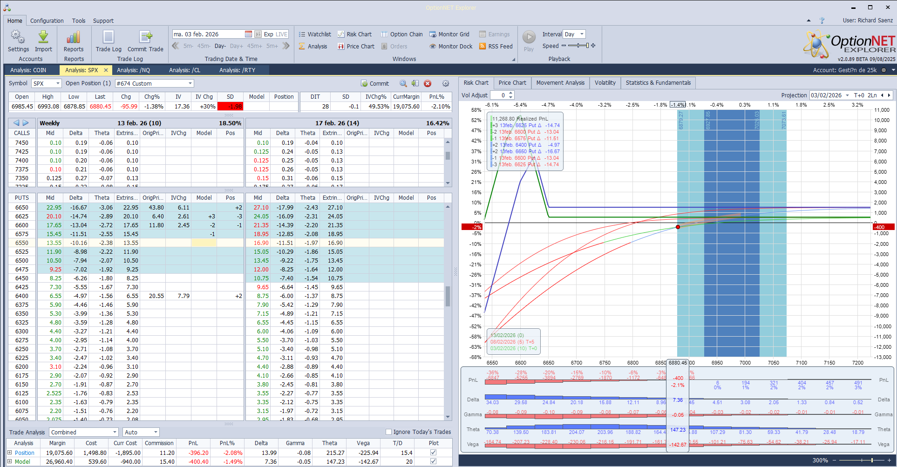The width and height of the screenshot is (897, 467).
Task: Toggle Plot checkbox for Position row
Action: click(x=433, y=453)
